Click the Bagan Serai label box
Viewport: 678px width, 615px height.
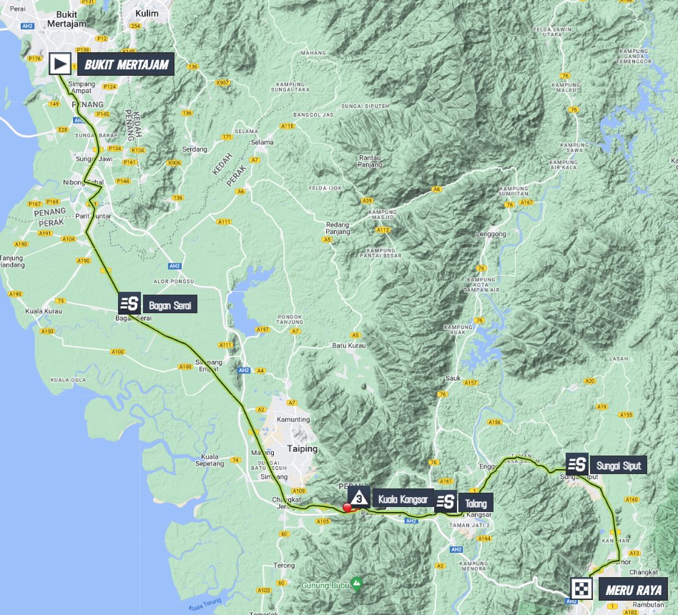tap(170, 305)
